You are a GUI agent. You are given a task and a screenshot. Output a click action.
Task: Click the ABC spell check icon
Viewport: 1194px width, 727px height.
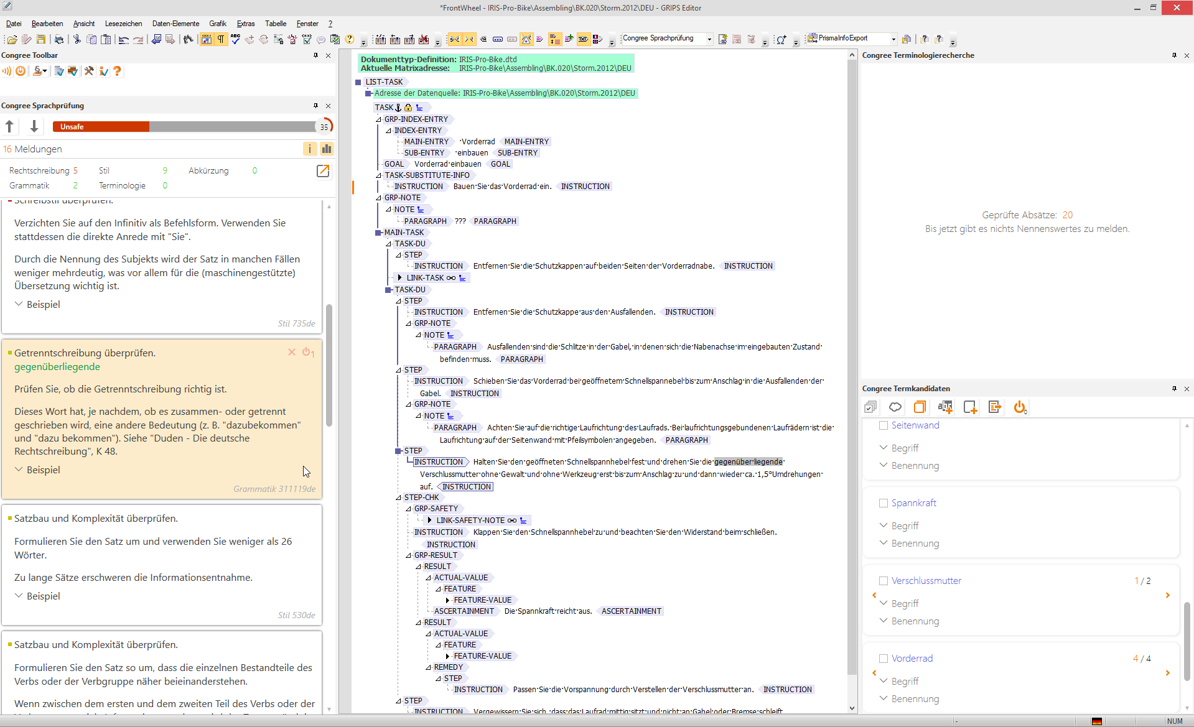coord(235,40)
